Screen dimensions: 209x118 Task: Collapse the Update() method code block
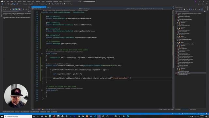pos(42,90)
